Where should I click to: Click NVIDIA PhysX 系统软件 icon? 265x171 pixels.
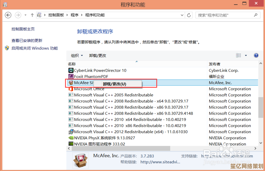tap(71, 138)
